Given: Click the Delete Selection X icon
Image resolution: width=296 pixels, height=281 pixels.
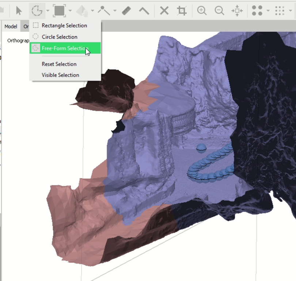Looking at the screenshot, I should coord(164,11).
